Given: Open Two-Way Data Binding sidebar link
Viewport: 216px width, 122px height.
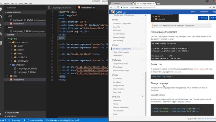Looking at the screenshot, I should click(120, 107).
